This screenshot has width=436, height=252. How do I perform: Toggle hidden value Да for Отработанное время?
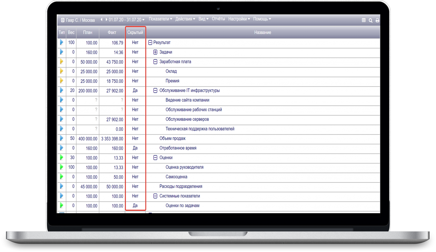135,148
